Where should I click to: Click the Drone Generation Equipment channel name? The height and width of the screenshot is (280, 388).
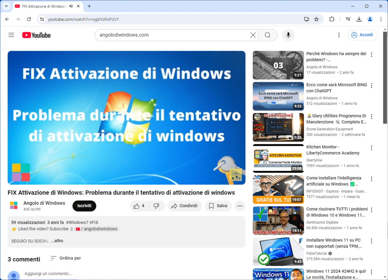click(330, 129)
